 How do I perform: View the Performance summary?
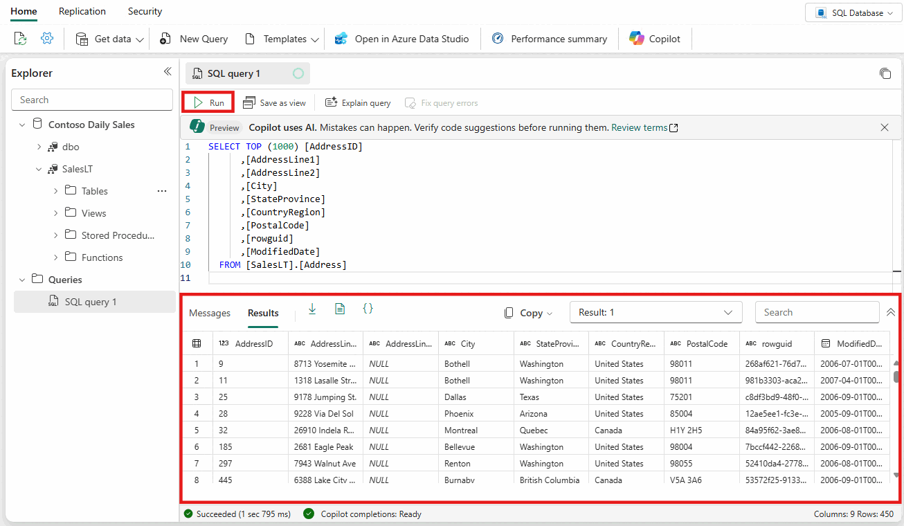pos(549,39)
